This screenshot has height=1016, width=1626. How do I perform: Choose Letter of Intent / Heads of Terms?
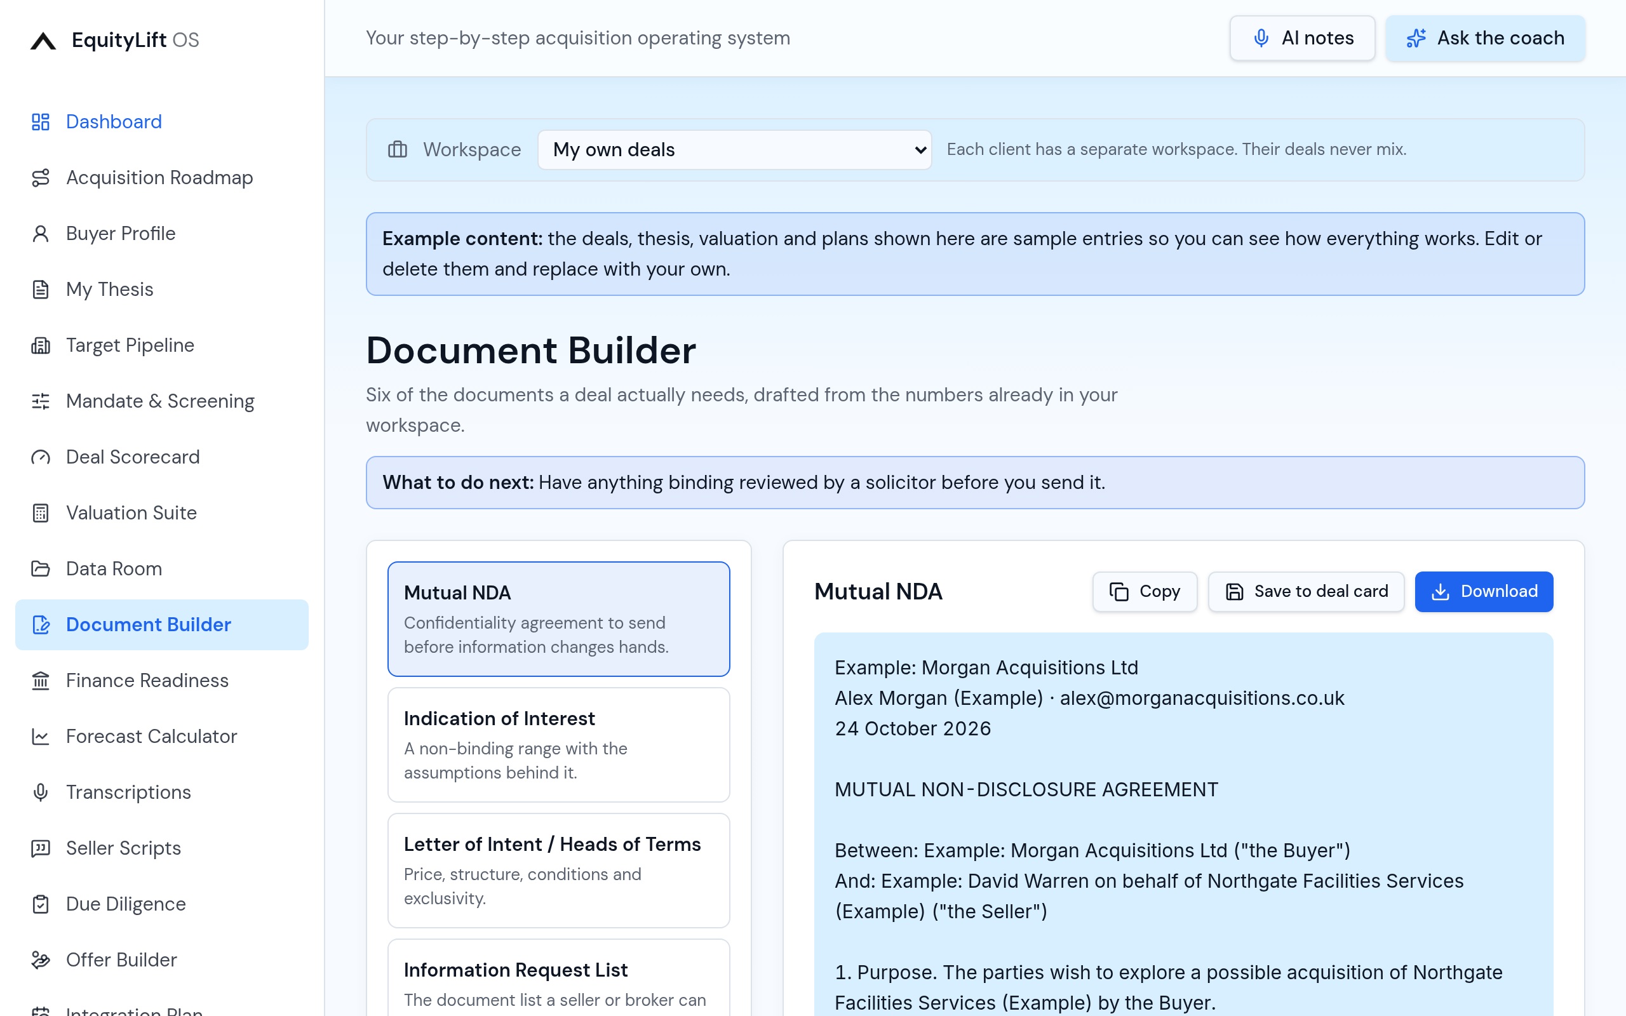pyautogui.click(x=558, y=870)
